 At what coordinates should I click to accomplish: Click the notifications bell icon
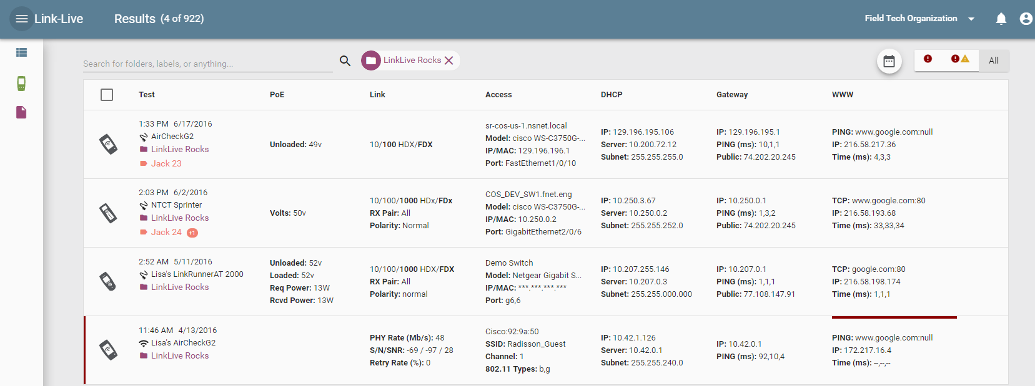pos(1001,19)
